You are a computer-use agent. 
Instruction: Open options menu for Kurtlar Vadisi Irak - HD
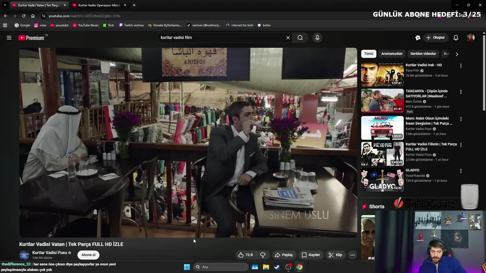click(461, 66)
